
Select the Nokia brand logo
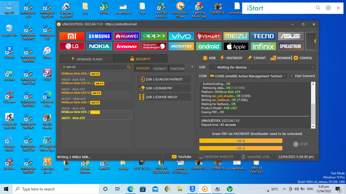(x=99, y=46)
